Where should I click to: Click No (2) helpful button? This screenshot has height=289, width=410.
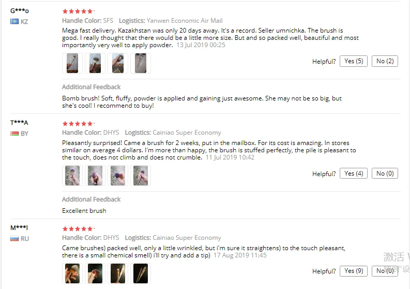point(385,61)
